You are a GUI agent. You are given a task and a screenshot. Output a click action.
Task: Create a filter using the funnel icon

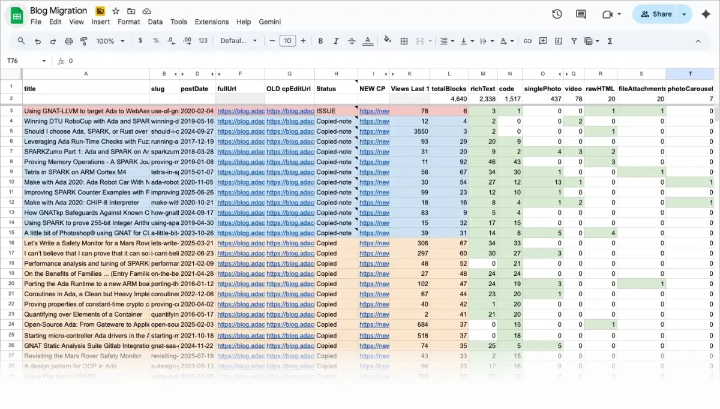[574, 41]
